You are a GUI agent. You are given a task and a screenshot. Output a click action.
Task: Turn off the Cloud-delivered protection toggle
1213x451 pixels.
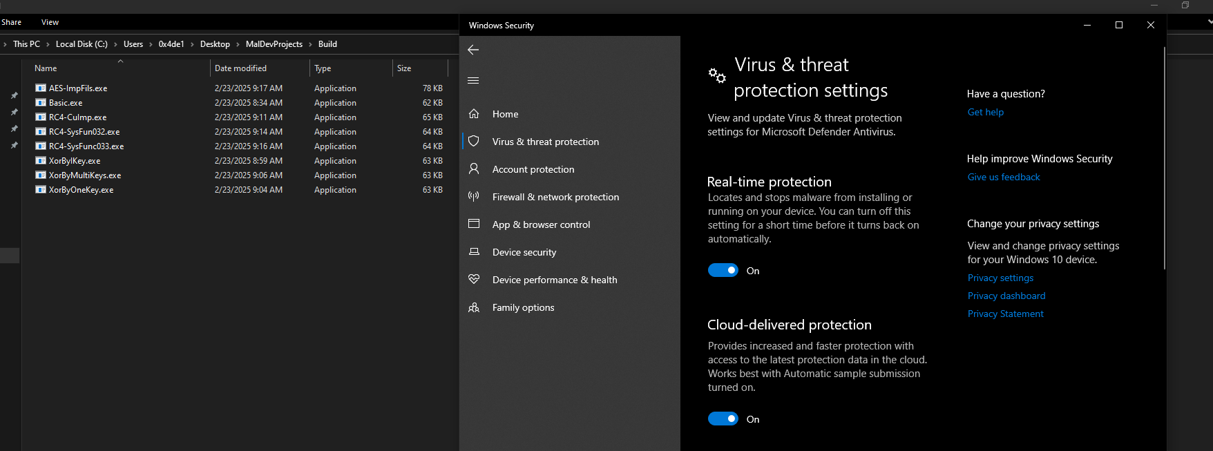pyautogui.click(x=723, y=419)
